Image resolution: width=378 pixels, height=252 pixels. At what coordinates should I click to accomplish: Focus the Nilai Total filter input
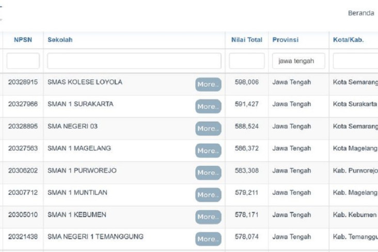pos(247,61)
